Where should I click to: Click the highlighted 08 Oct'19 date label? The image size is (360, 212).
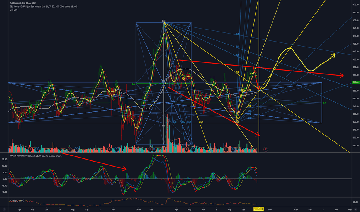(x=258, y=209)
